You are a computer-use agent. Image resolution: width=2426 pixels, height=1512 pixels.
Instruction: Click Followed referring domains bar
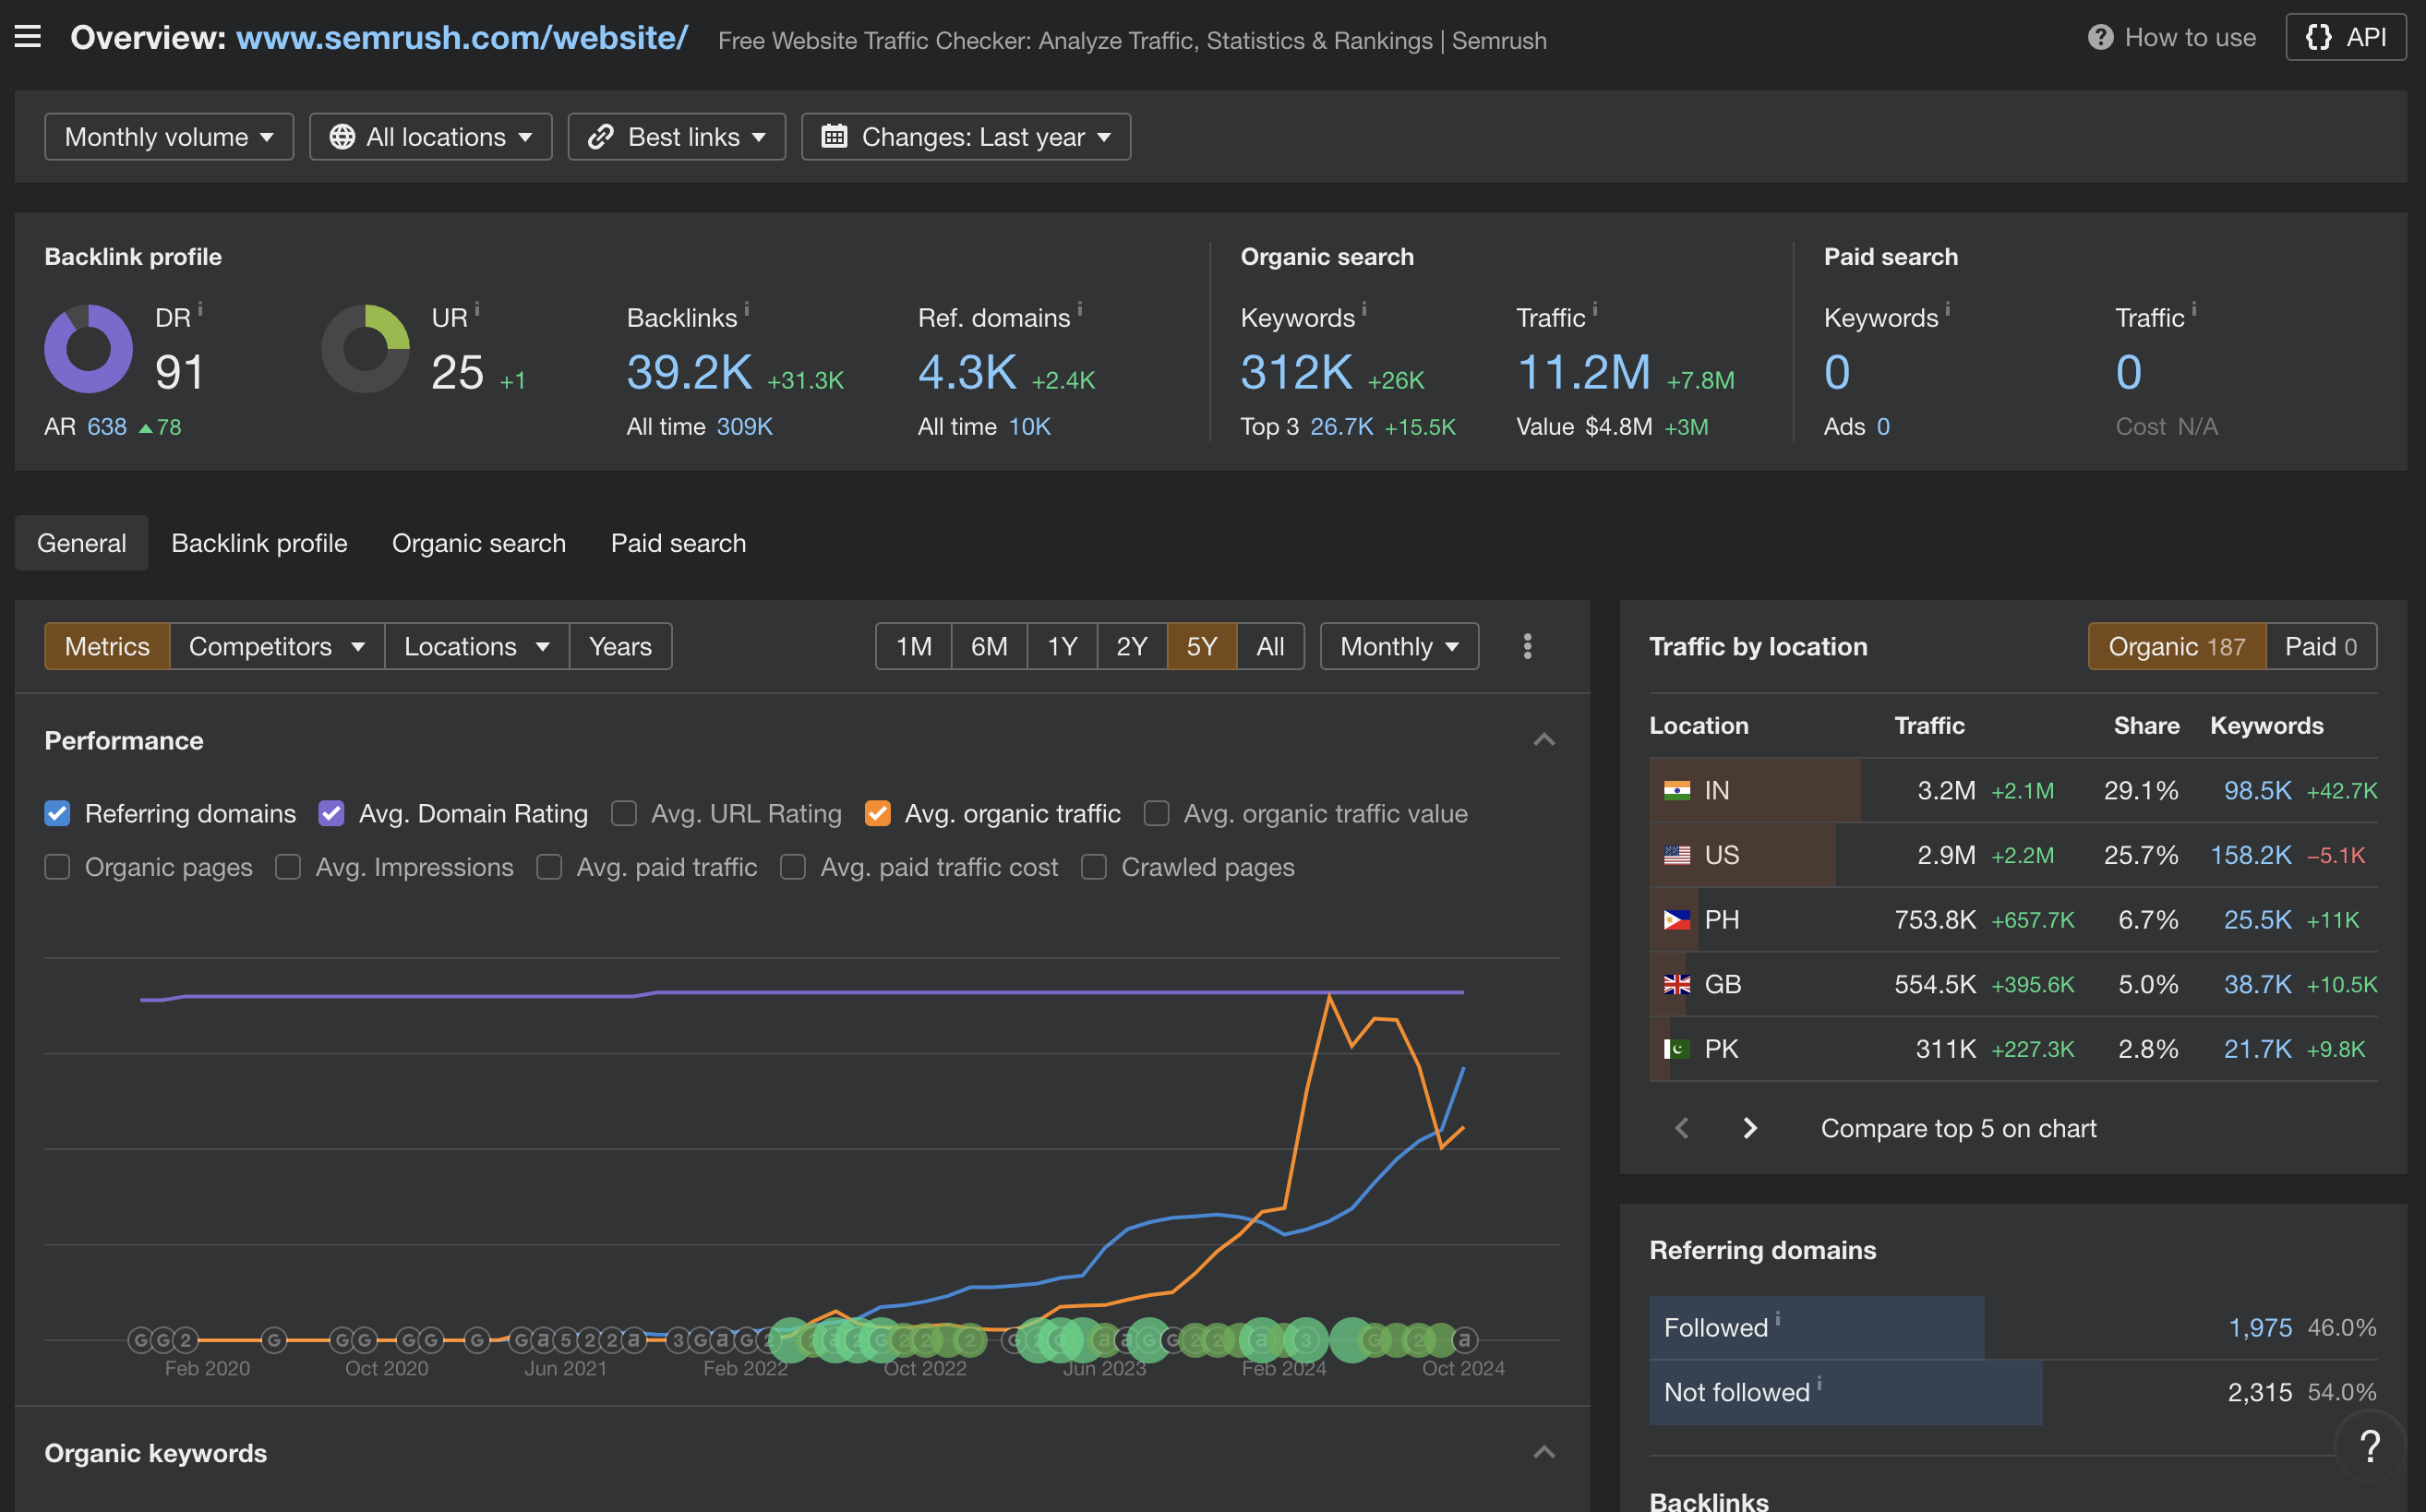[1816, 1327]
